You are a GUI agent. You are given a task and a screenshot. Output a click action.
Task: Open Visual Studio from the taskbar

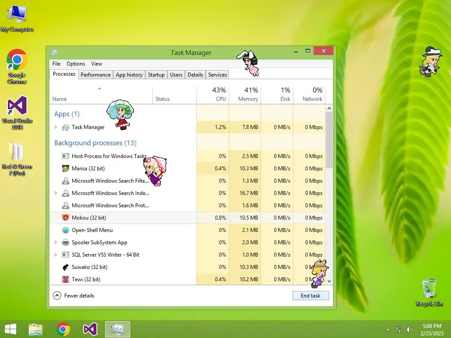pos(90,329)
